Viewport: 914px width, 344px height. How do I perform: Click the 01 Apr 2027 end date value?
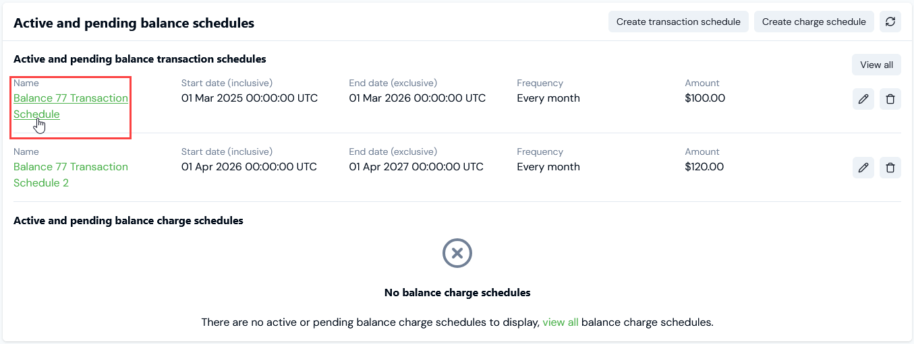(416, 167)
